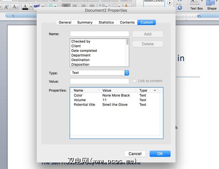Expand the Type column header chevron

[155, 90]
